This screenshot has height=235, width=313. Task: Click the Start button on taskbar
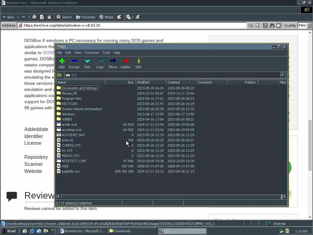pyautogui.click(x=9, y=231)
